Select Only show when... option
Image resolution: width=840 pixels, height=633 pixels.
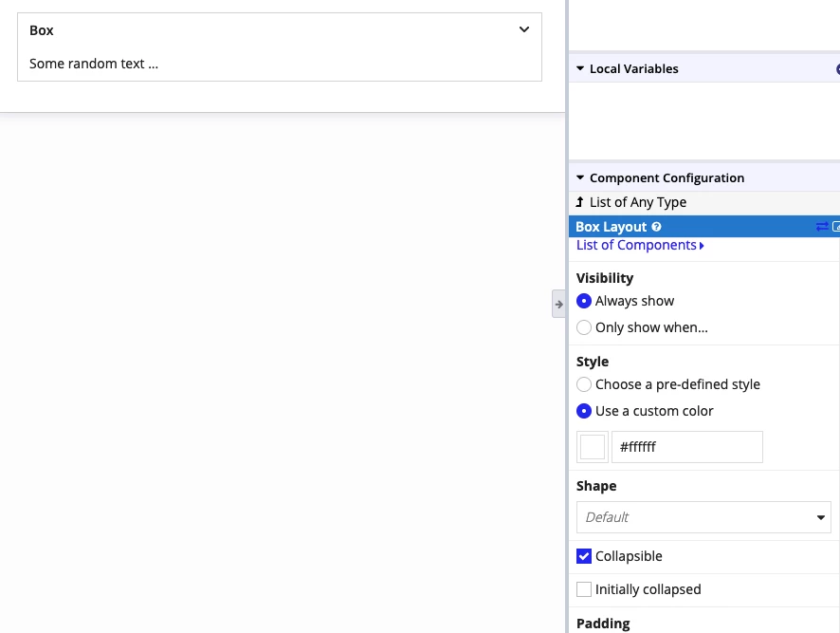click(584, 327)
